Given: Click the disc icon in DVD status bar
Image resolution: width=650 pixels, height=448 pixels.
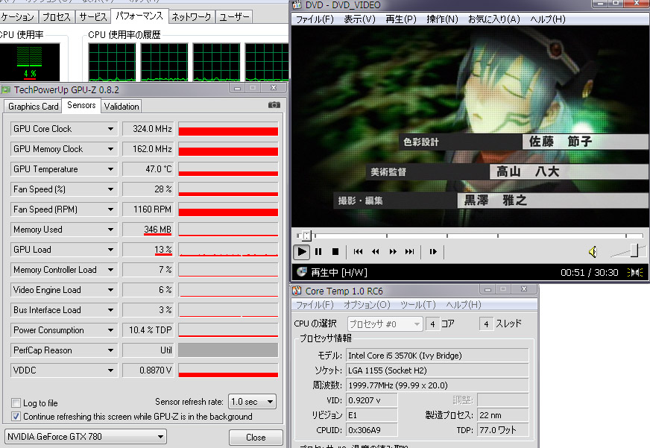Looking at the screenshot, I should pos(302,272).
